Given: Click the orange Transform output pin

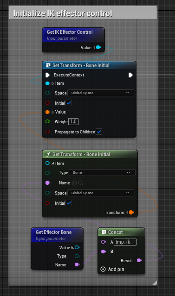Looking at the screenshot, I should (131, 212).
